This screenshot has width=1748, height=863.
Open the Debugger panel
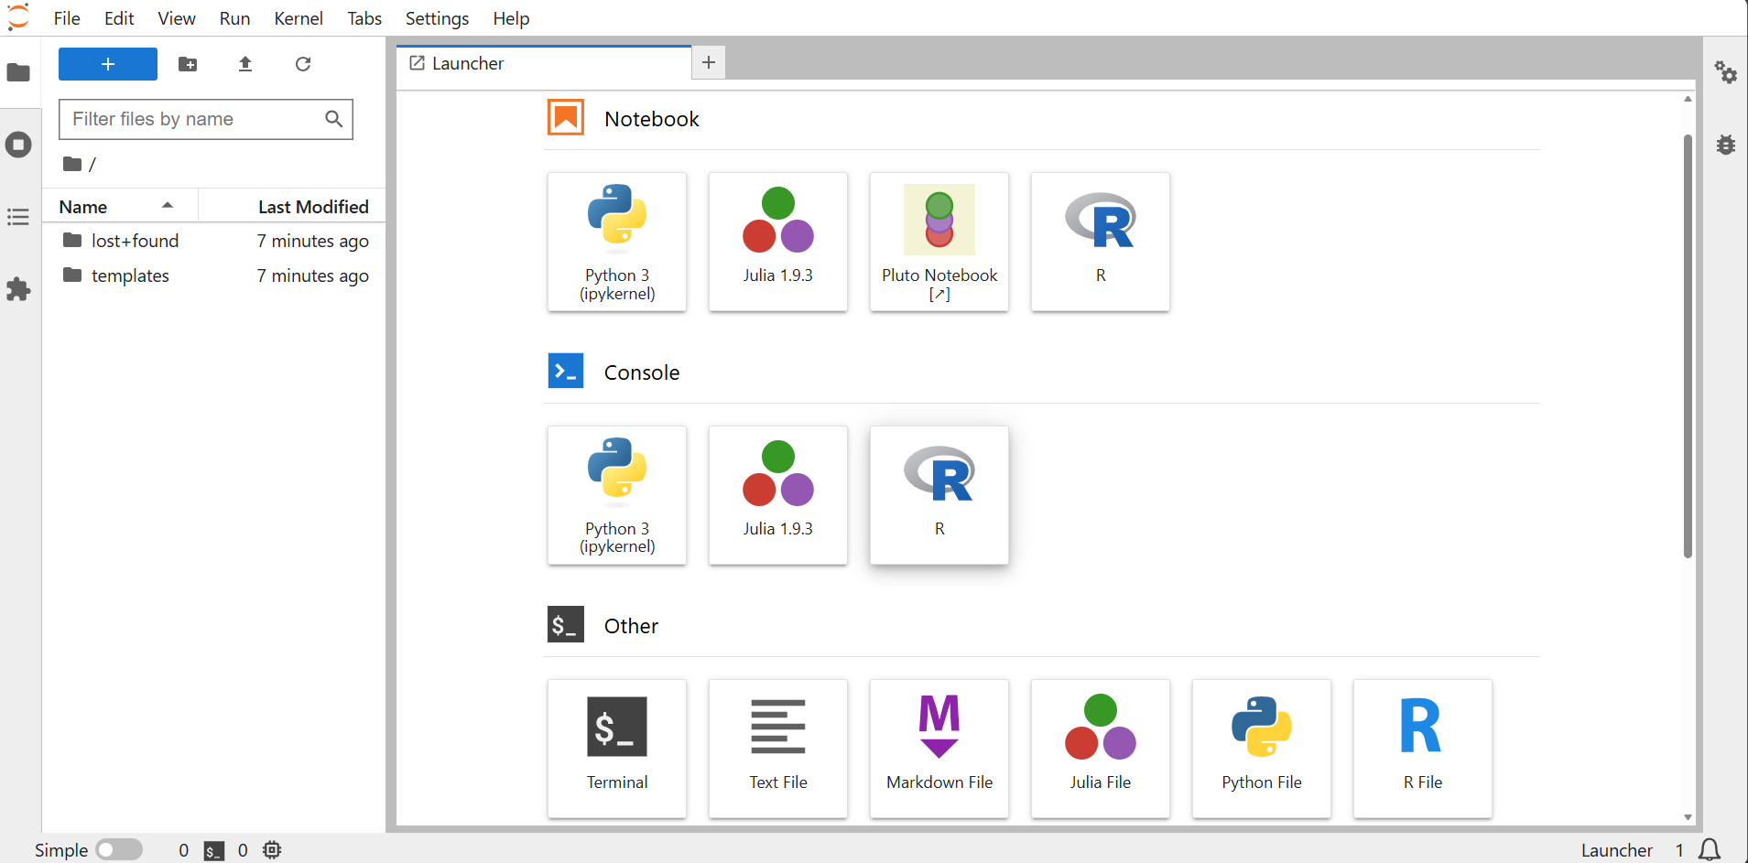click(x=1726, y=145)
